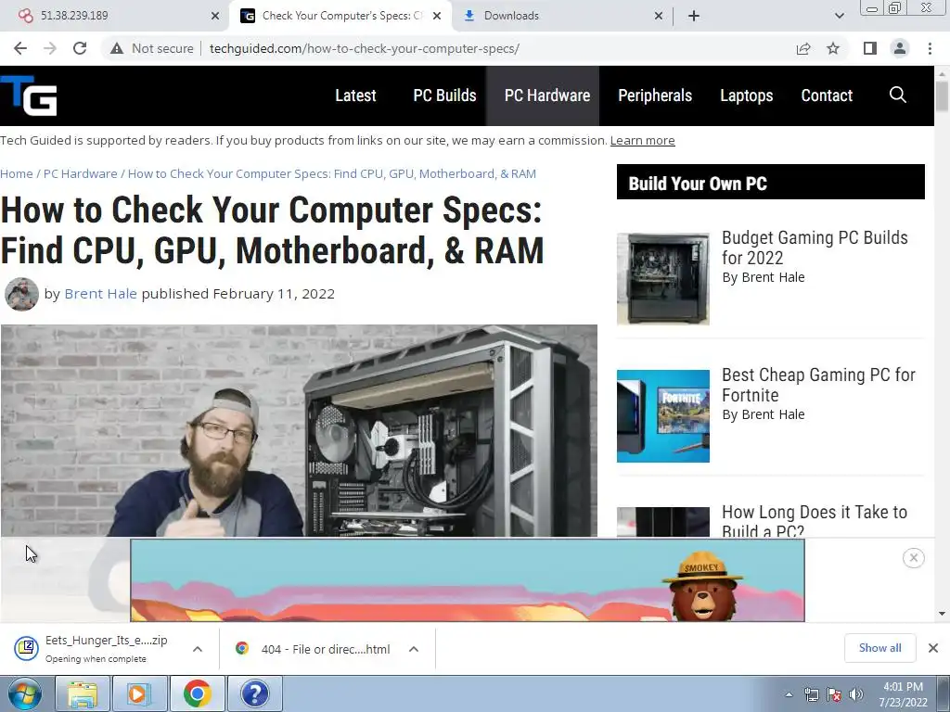Open the Chrome profile avatar
This screenshot has height=712, width=950.
click(900, 48)
